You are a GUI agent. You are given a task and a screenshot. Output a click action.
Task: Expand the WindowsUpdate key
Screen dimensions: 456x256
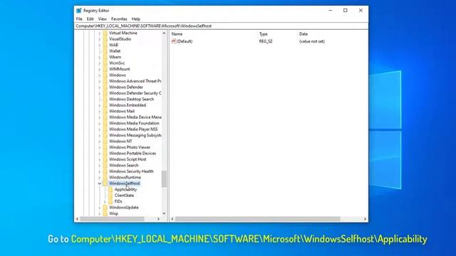[100, 208]
